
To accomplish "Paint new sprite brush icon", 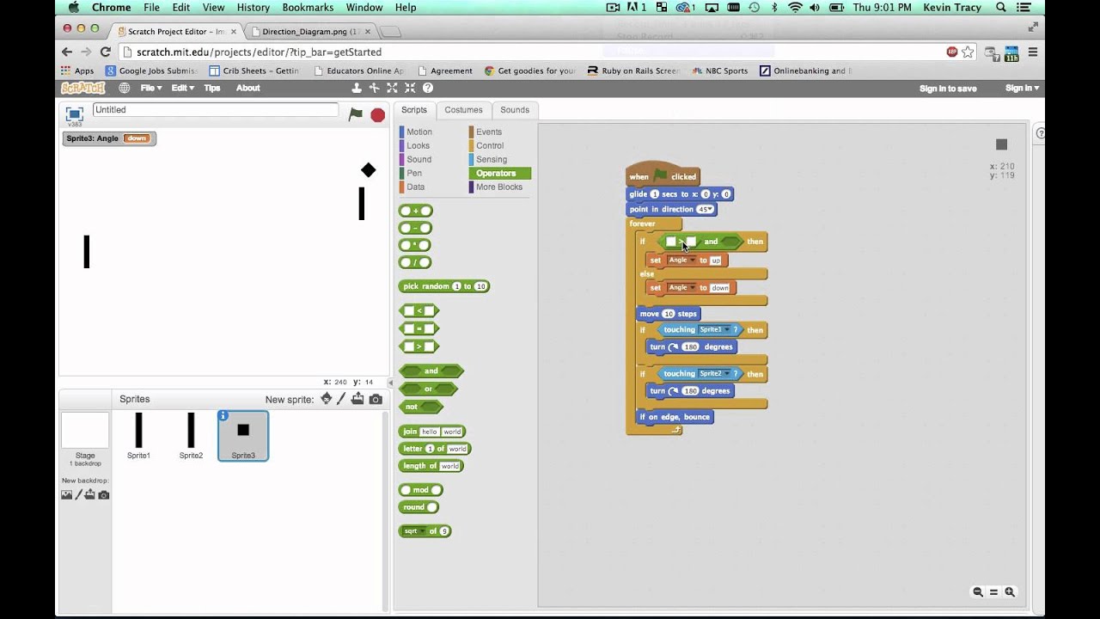I will [x=341, y=399].
